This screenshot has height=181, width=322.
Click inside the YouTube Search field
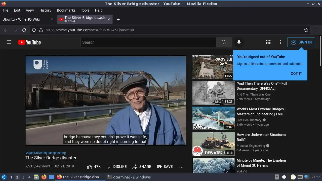click(x=148, y=42)
